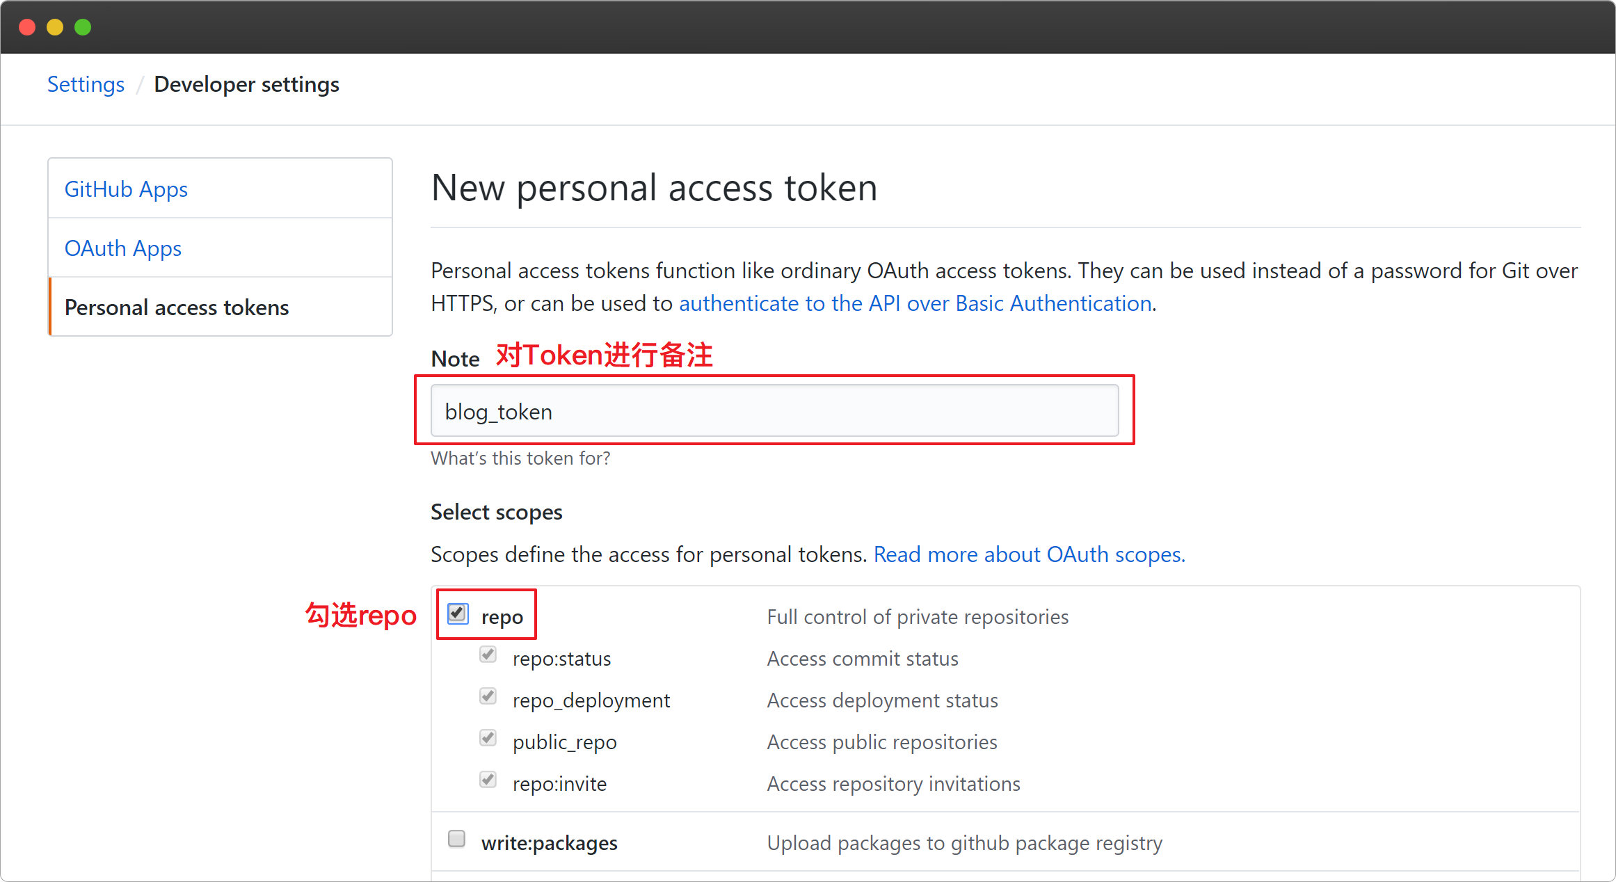Toggle the repo:status checkbox
The width and height of the screenshot is (1616, 882).
tap(488, 655)
